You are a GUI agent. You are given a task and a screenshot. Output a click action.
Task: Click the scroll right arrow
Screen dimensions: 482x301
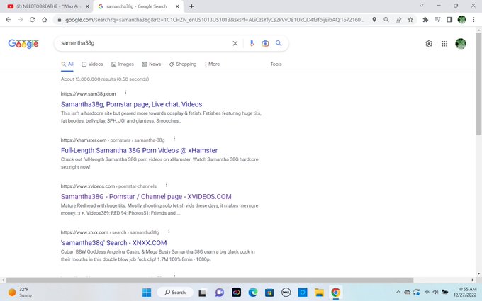473,280
